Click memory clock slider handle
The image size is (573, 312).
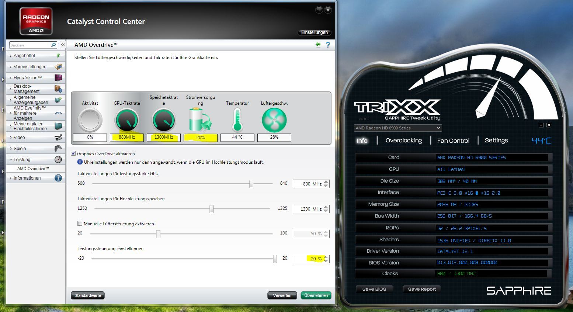pos(211,209)
